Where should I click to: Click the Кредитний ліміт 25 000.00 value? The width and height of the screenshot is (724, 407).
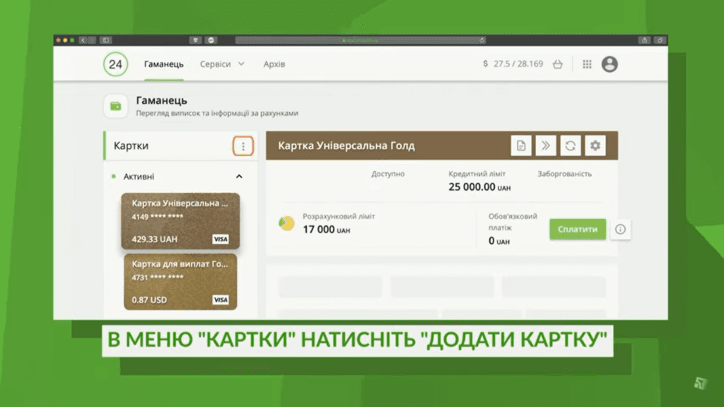tap(479, 187)
